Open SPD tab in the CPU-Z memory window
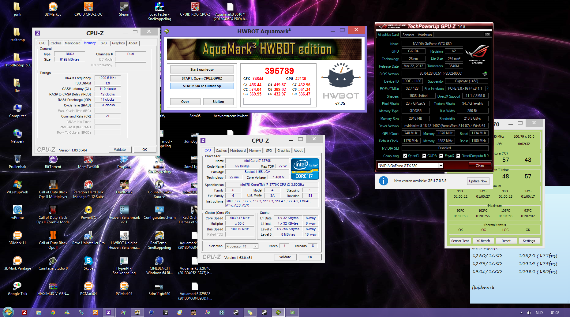Screen dimensions: 570x317 click(104, 43)
